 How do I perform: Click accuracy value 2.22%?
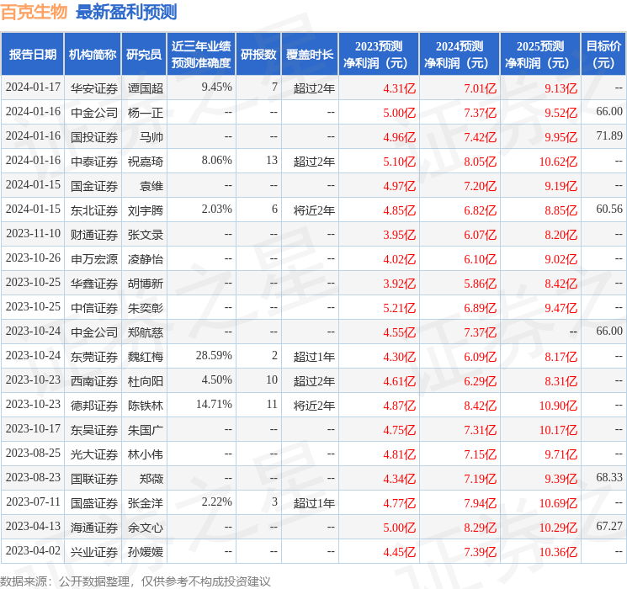[x=217, y=501]
